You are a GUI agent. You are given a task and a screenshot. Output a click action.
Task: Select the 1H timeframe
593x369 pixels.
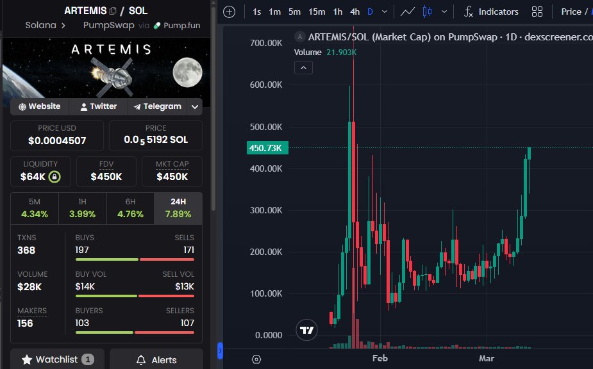82,206
